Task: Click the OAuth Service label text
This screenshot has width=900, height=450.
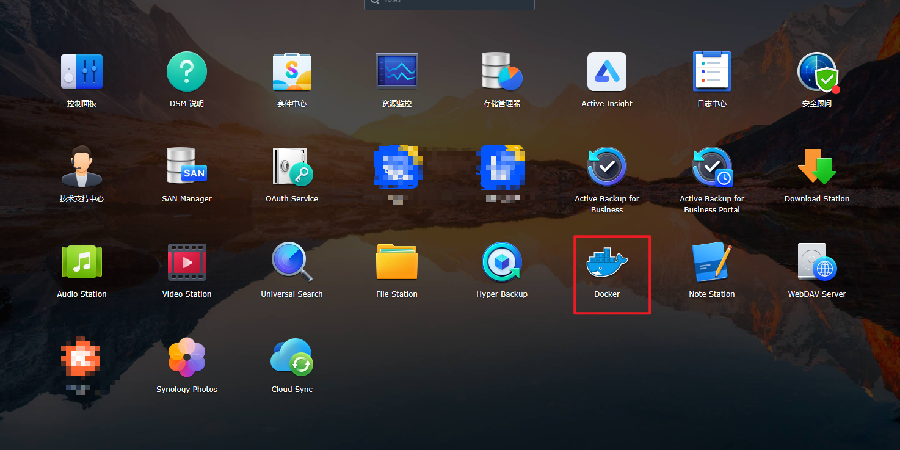Action: click(292, 199)
